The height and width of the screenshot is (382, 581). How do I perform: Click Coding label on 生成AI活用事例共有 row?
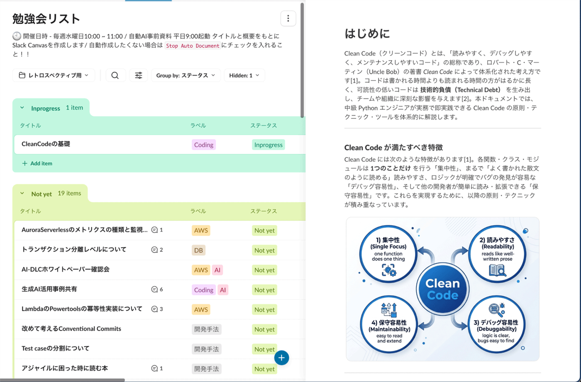tap(204, 290)
